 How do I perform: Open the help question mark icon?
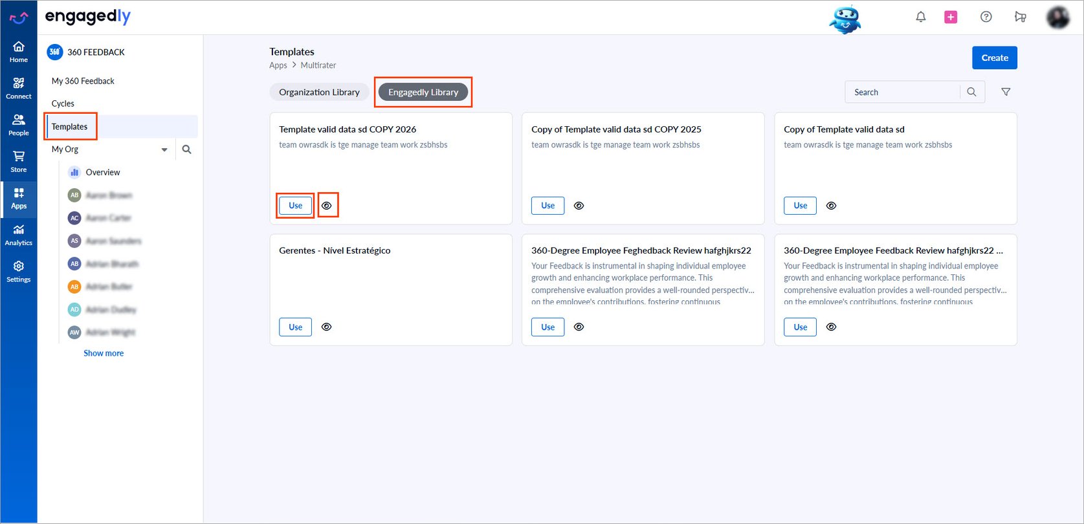click(986, 17)
